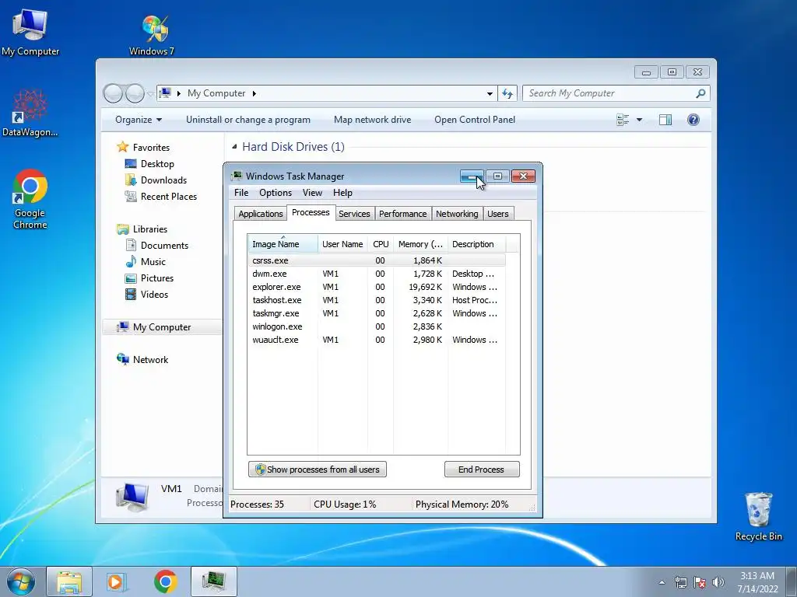Screen dimensions: 797x597
Task: Sort processes by Image Name column
Action: point(283,244)
